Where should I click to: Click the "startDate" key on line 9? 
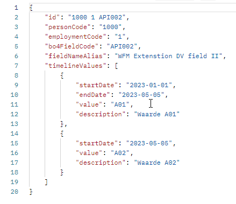(97, 85)
